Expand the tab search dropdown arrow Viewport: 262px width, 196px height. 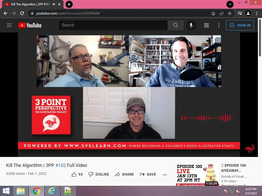(x=230, y=4)
